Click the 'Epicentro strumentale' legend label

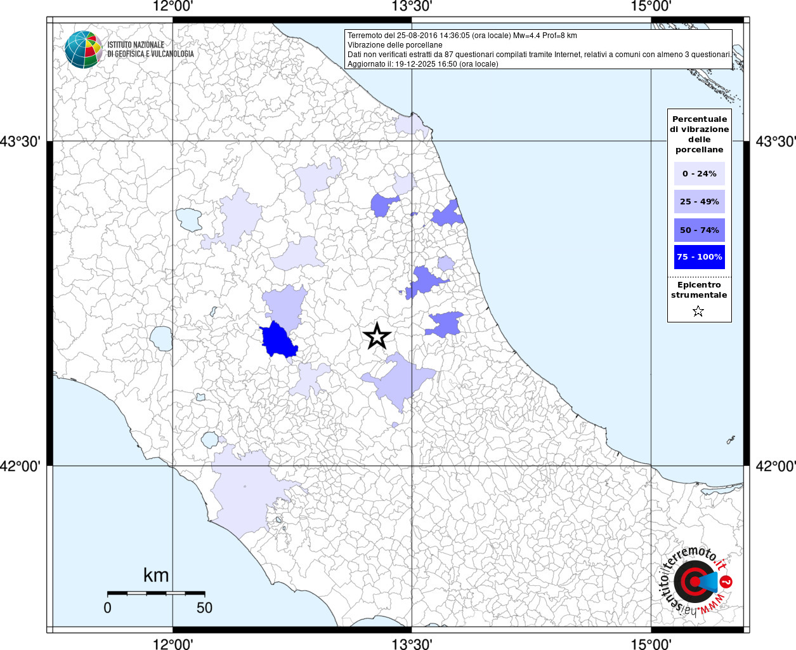click(x=699, y=290)
